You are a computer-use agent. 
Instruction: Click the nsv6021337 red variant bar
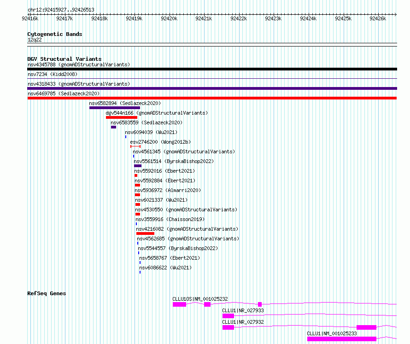click(x=138, y=204)
